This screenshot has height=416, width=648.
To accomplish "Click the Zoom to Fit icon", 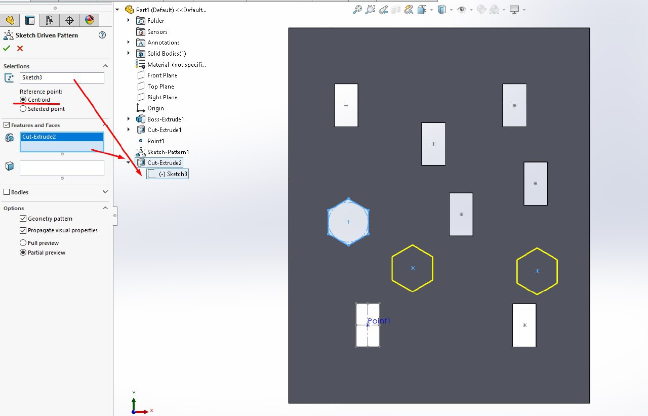I will [x=357, y=10].
